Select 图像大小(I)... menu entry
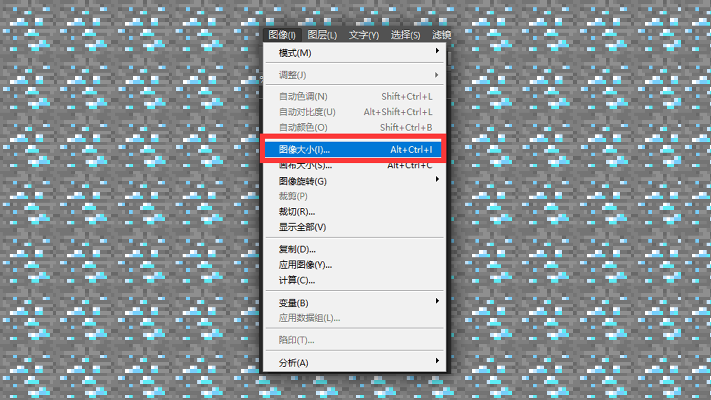This screenshot has height=400, width=711. [x=353, y=150]
